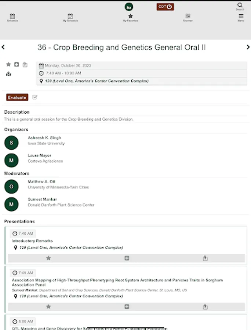Favorite this session with header star
Screen dimensions: 251x330
pos(8,65)
